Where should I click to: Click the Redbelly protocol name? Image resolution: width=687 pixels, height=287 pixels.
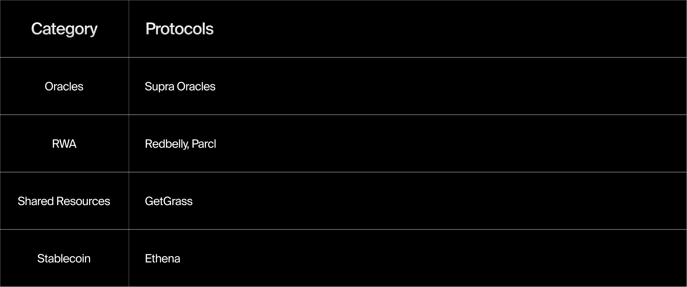click(166, 144)
